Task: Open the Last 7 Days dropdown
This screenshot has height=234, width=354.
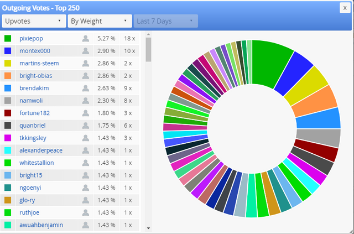Action: [x=166, y=21]
